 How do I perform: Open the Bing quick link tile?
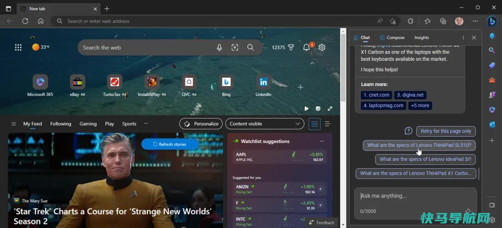(x=226, y=86)
